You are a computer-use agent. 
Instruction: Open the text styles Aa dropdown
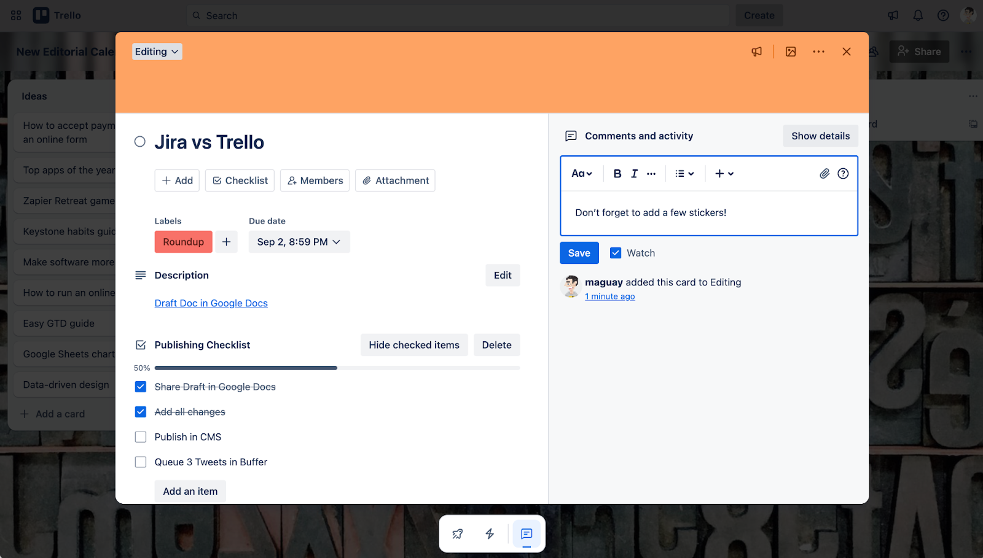coord(581,174)
